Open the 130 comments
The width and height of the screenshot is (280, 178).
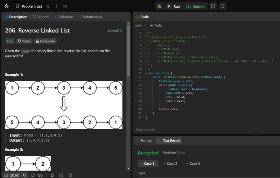click(x=37, y=175)
